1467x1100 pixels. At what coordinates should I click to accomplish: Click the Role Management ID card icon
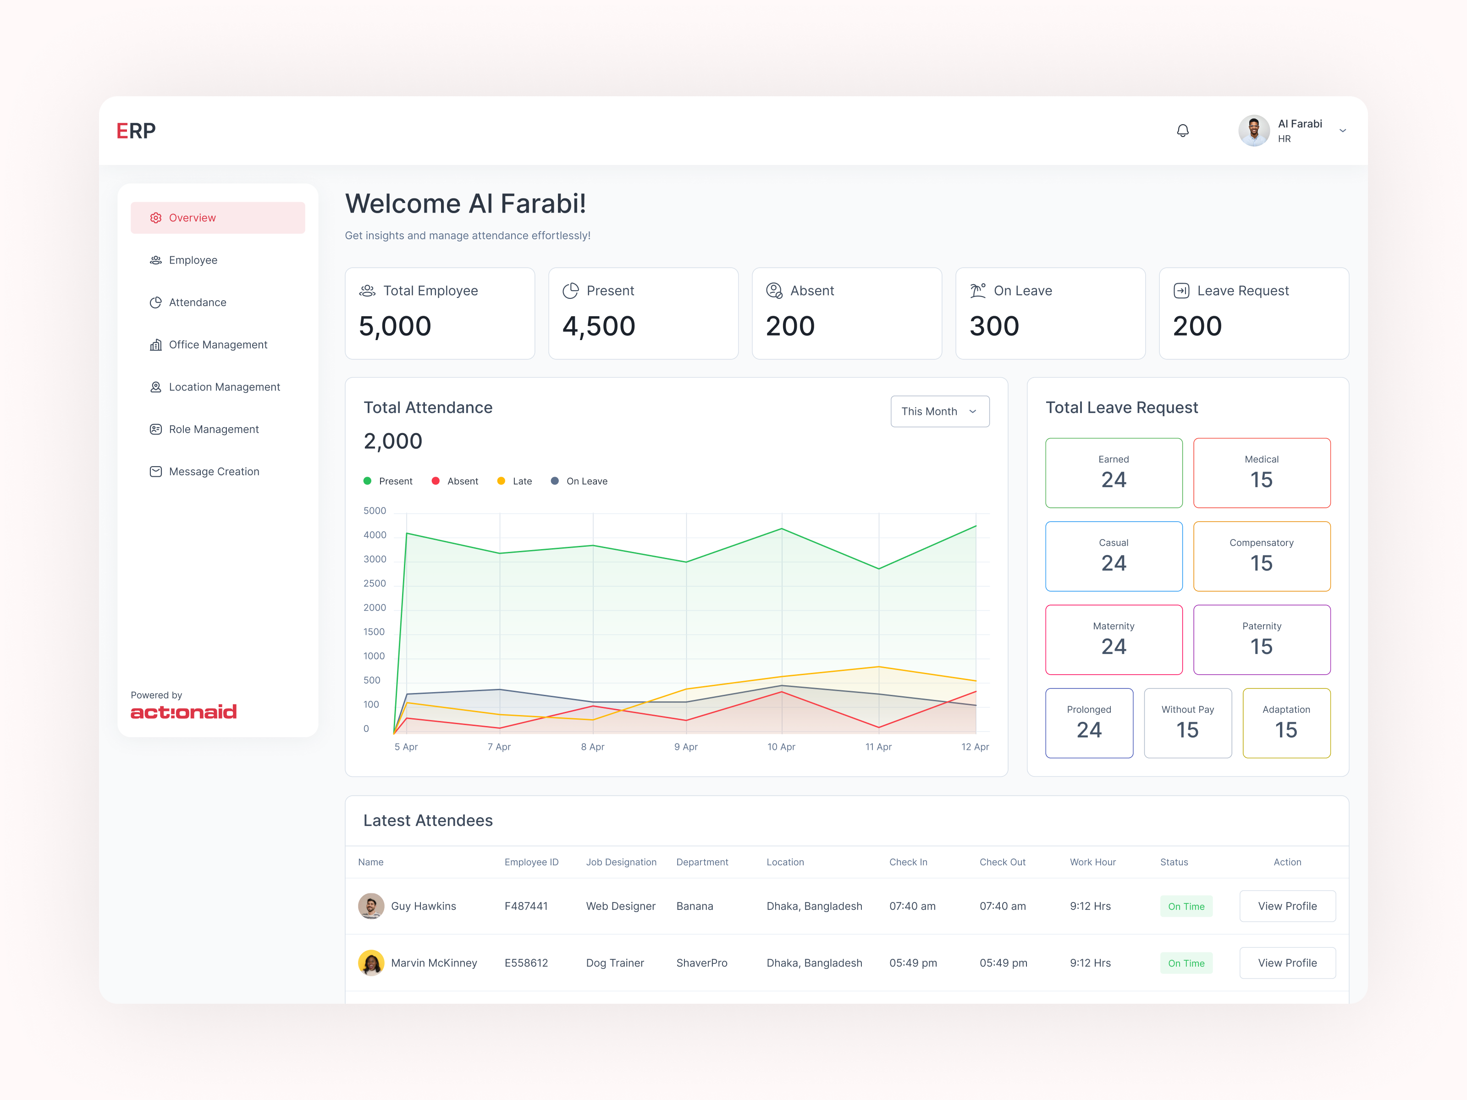[x=156, y=429]
